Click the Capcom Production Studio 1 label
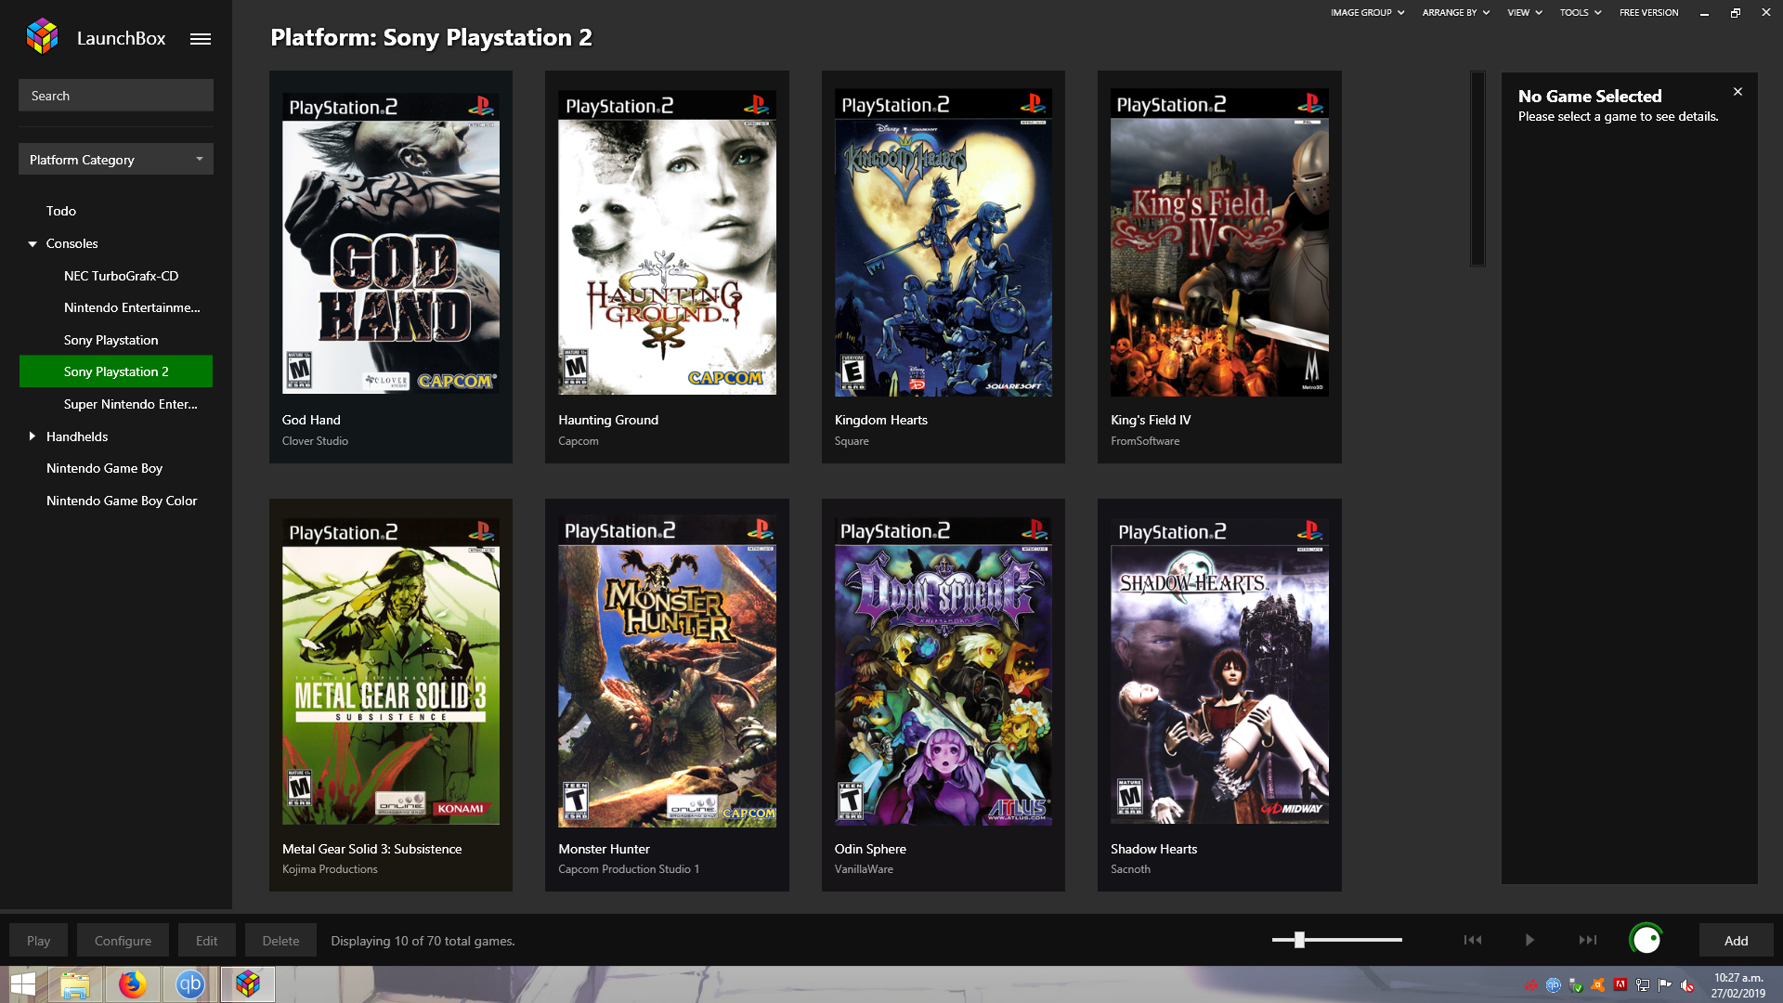Screen dimensions: 1783x1003 click(629, 869)
